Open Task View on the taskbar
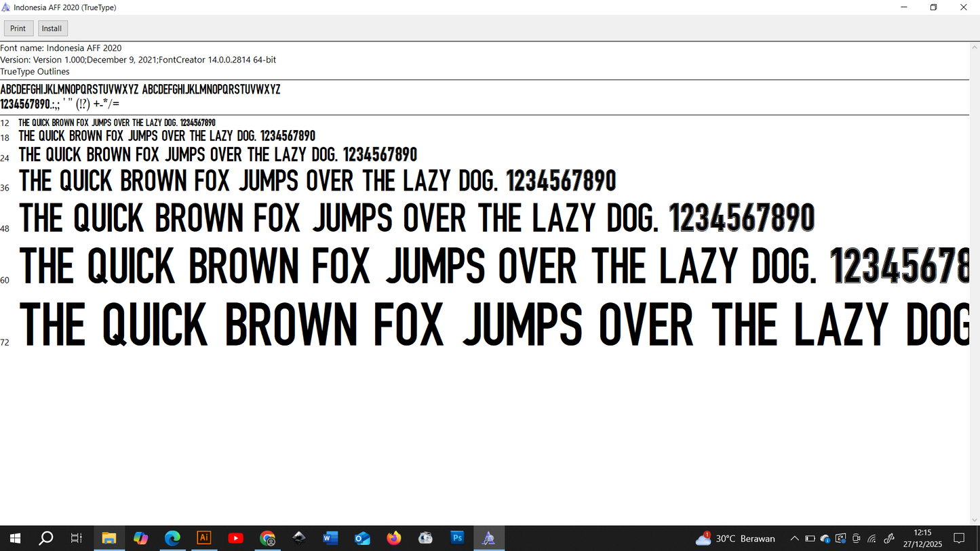Image resolution: width=980 pixels, height=551 pixels. (x=77, y=538)
